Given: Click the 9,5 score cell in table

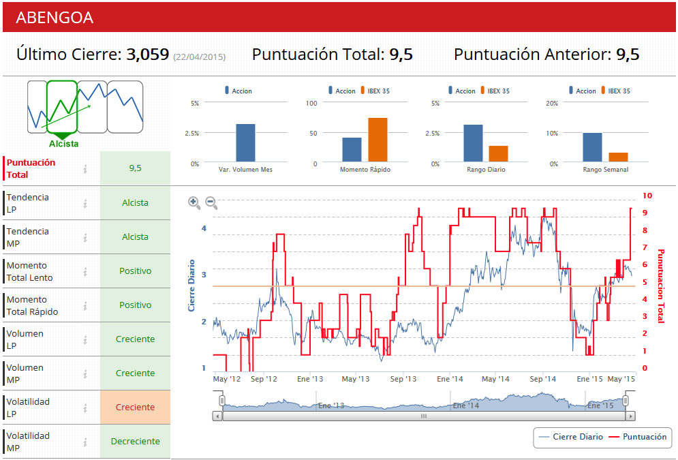Looking at the screenshot, I should (x=135, y=168).
